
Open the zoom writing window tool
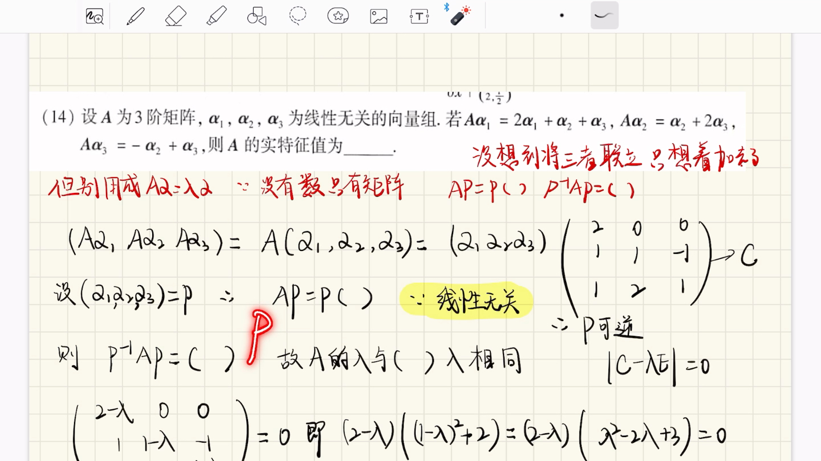(95, 17)
